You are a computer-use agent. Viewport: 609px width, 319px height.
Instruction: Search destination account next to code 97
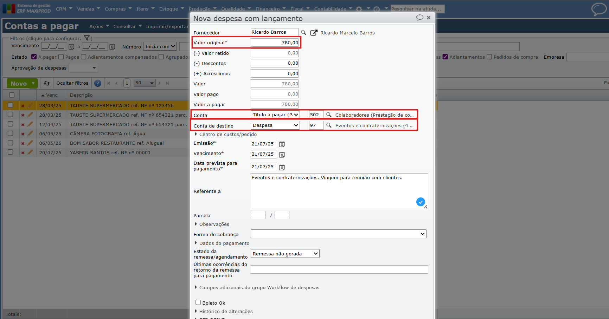tap(329, 125)
